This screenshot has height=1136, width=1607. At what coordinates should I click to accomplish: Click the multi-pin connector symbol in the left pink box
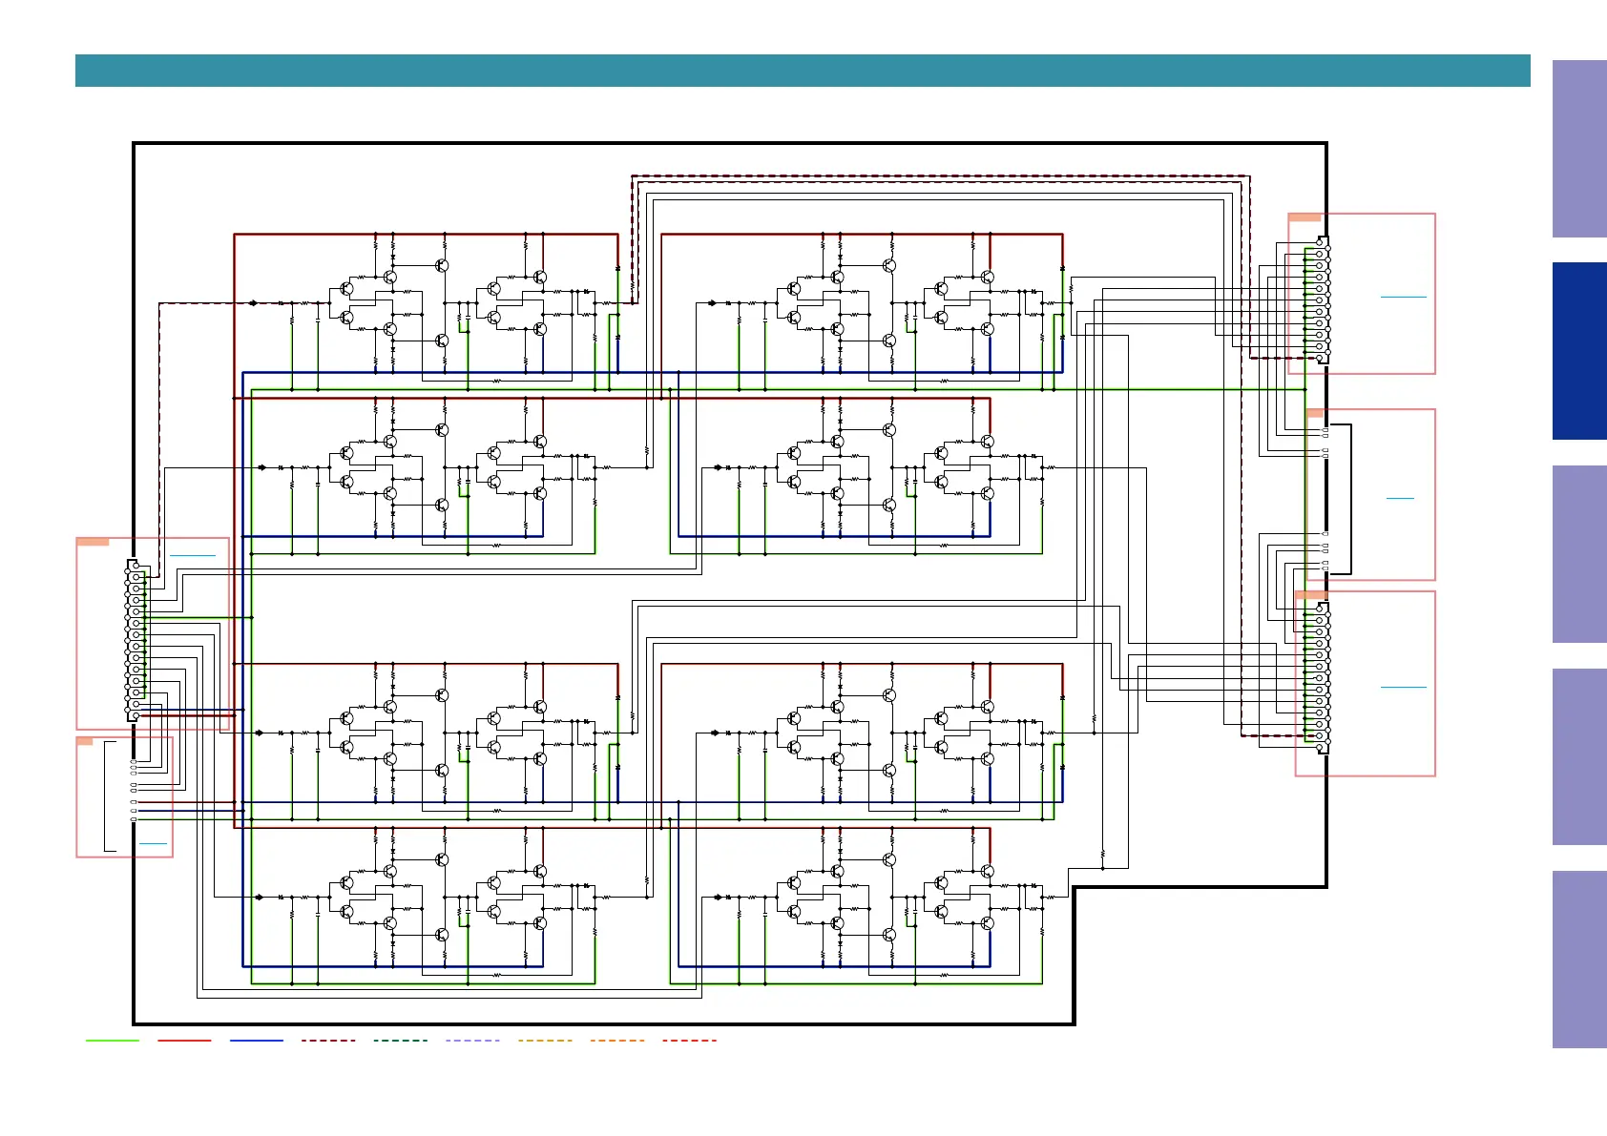tap(136, 639)
